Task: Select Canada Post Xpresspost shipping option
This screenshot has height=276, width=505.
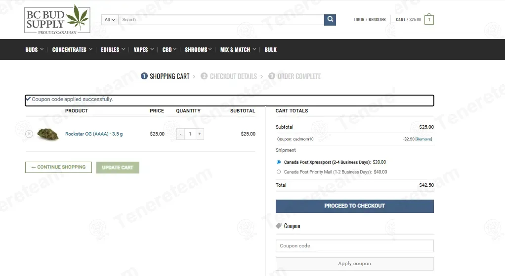Action: (x=279, y=162)
